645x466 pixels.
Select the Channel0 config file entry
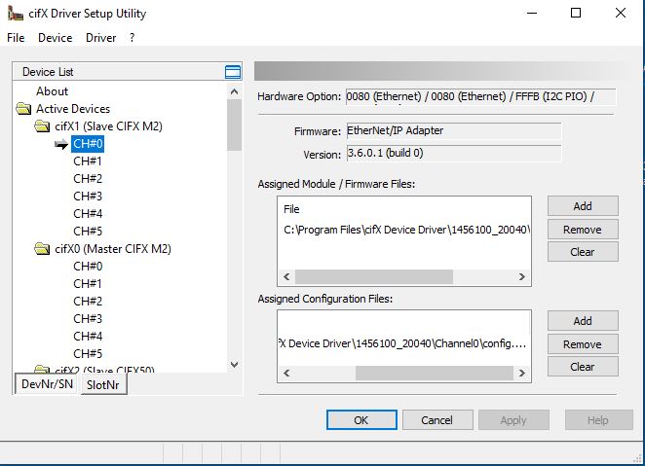click(x=403, y=343)
